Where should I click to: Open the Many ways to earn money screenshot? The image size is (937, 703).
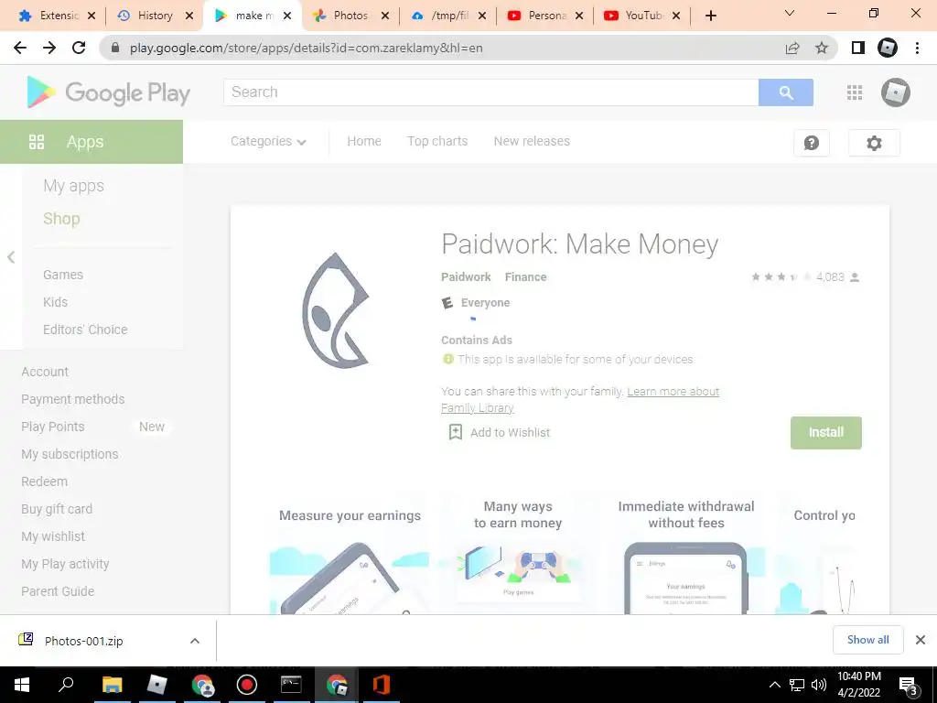click(x=518, y=554)
